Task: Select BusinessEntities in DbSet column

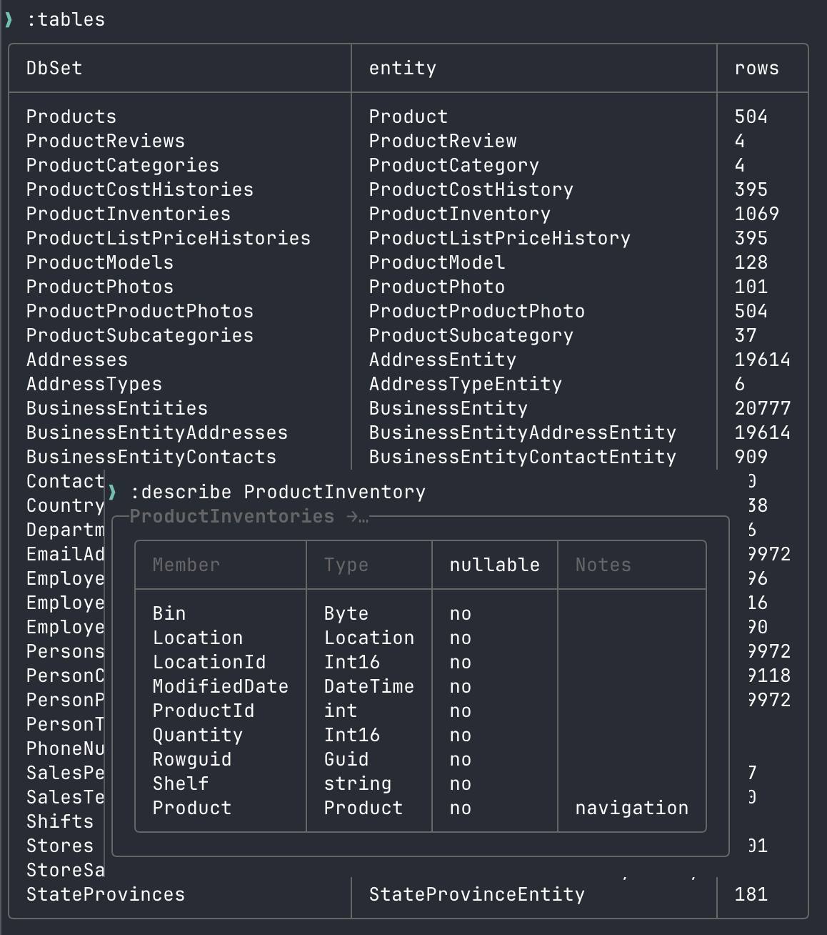Action: tap(117, 408)
